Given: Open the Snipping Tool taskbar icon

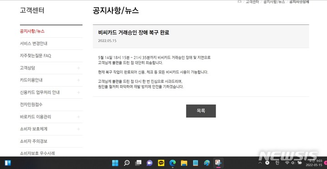Looking at the screenshot, I should 218,163.
